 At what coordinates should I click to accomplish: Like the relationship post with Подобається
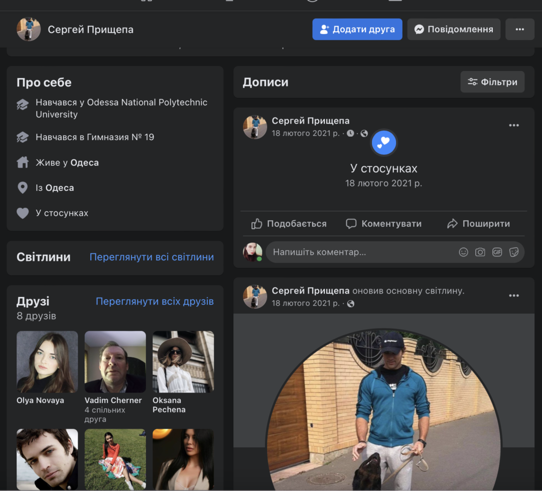point(289,224)
